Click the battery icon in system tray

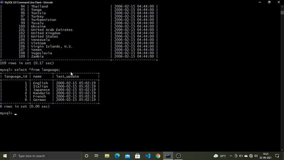click(241, 156)
